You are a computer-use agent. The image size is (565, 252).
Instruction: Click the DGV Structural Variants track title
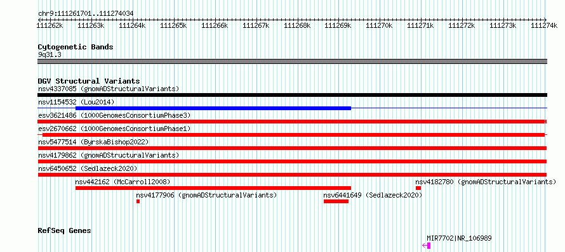89,81
